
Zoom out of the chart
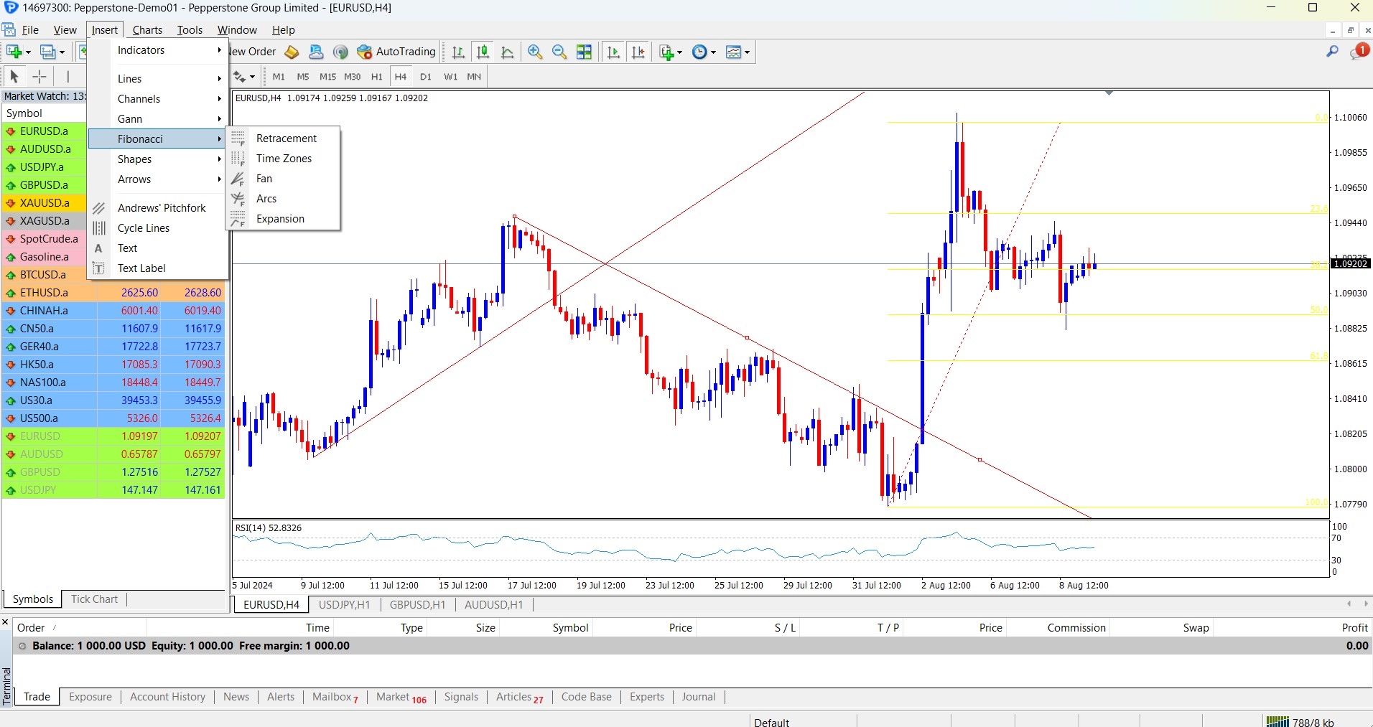(559, 52)
